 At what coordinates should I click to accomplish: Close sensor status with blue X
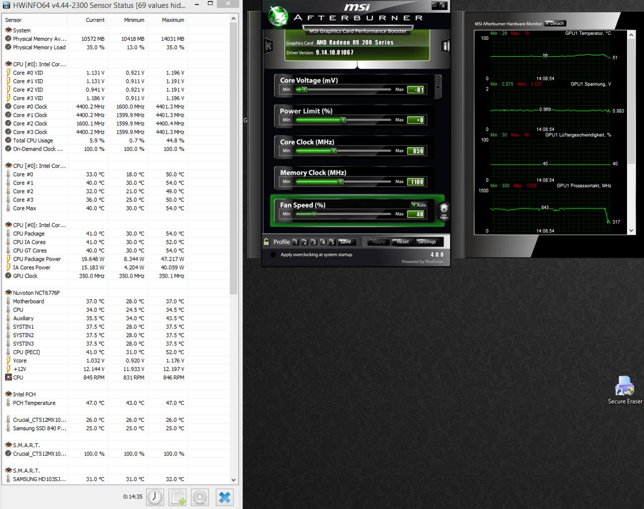tap(224, 497)
